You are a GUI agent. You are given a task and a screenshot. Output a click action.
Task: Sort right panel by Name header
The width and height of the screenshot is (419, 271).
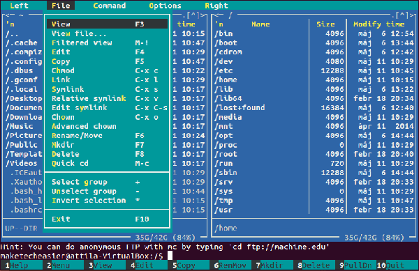pyautogui.click(x=260, y=24)
